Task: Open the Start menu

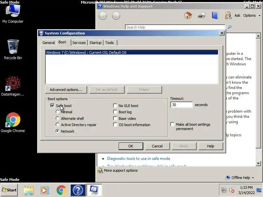Action: coord(9,190)
